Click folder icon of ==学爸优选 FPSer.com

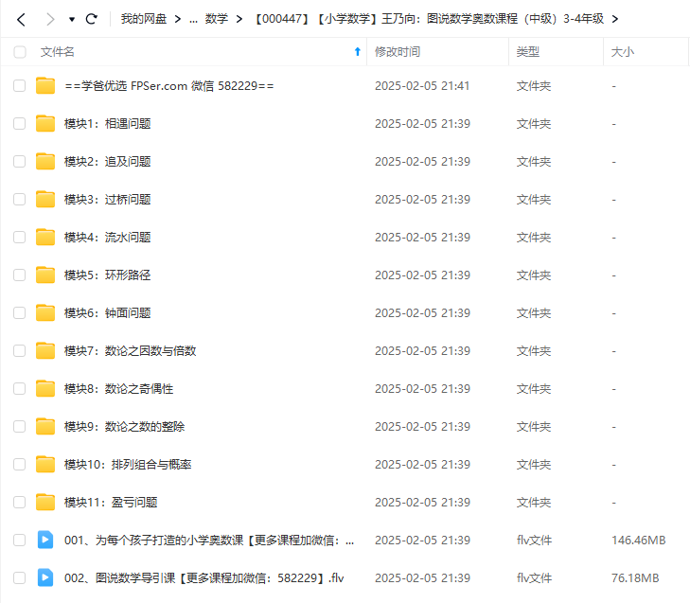tap(45, 85)
